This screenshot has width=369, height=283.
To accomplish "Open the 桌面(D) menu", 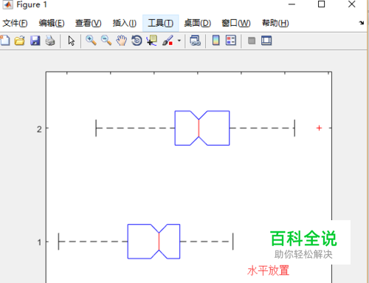I will coord(198,23).
